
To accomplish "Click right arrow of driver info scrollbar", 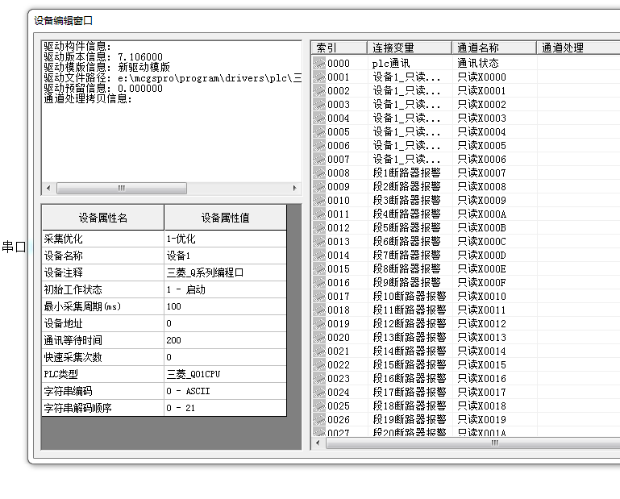I will 294,188.
